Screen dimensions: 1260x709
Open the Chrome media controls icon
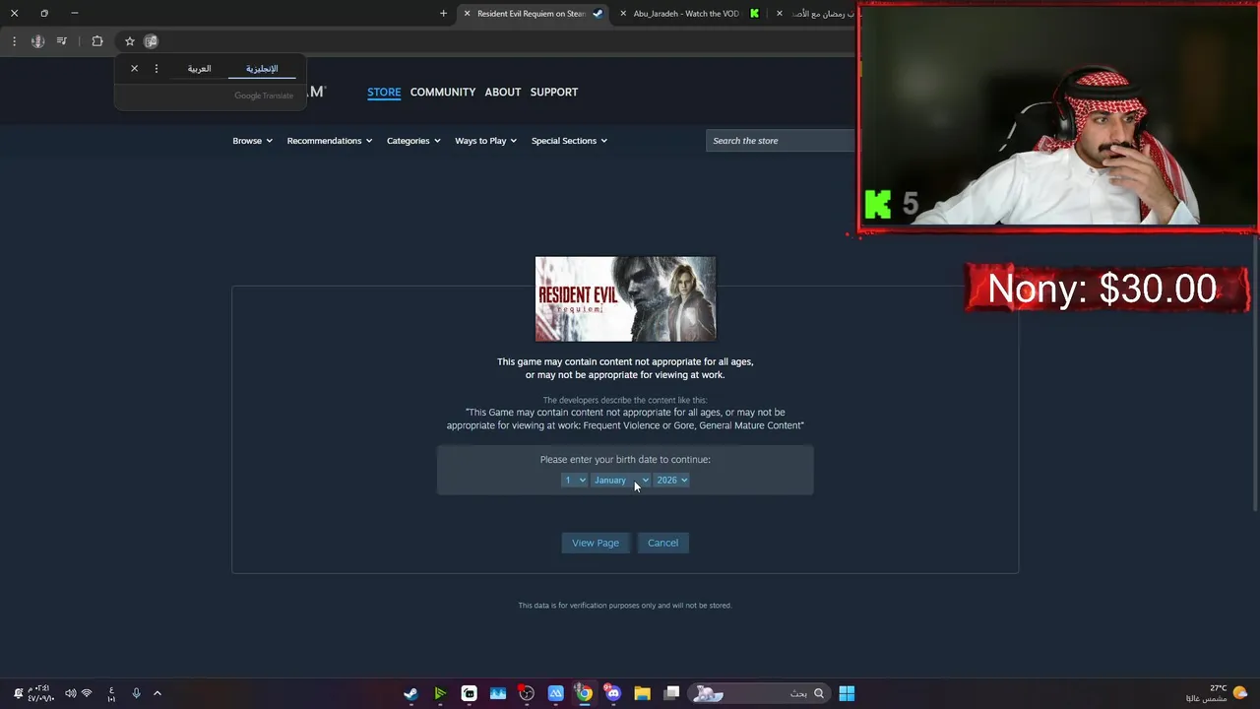pos(62,41)
